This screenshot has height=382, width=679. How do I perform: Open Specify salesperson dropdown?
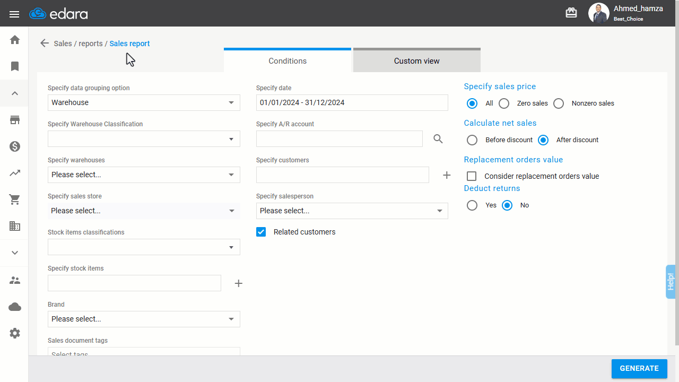tap(352, 211)
